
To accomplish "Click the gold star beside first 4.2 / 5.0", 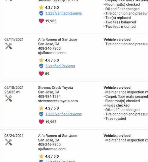I will pos(41,7).
